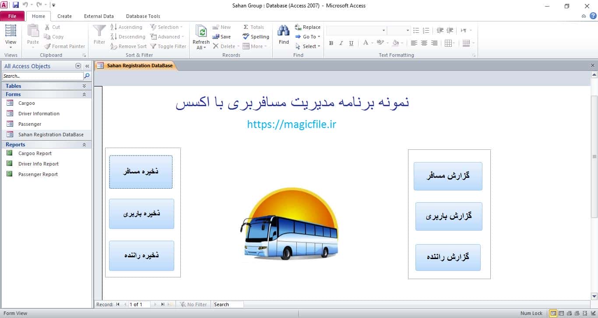Screen dimensions: 598x318
Task: Click Remove Sort
Action: tap(129, 46)
